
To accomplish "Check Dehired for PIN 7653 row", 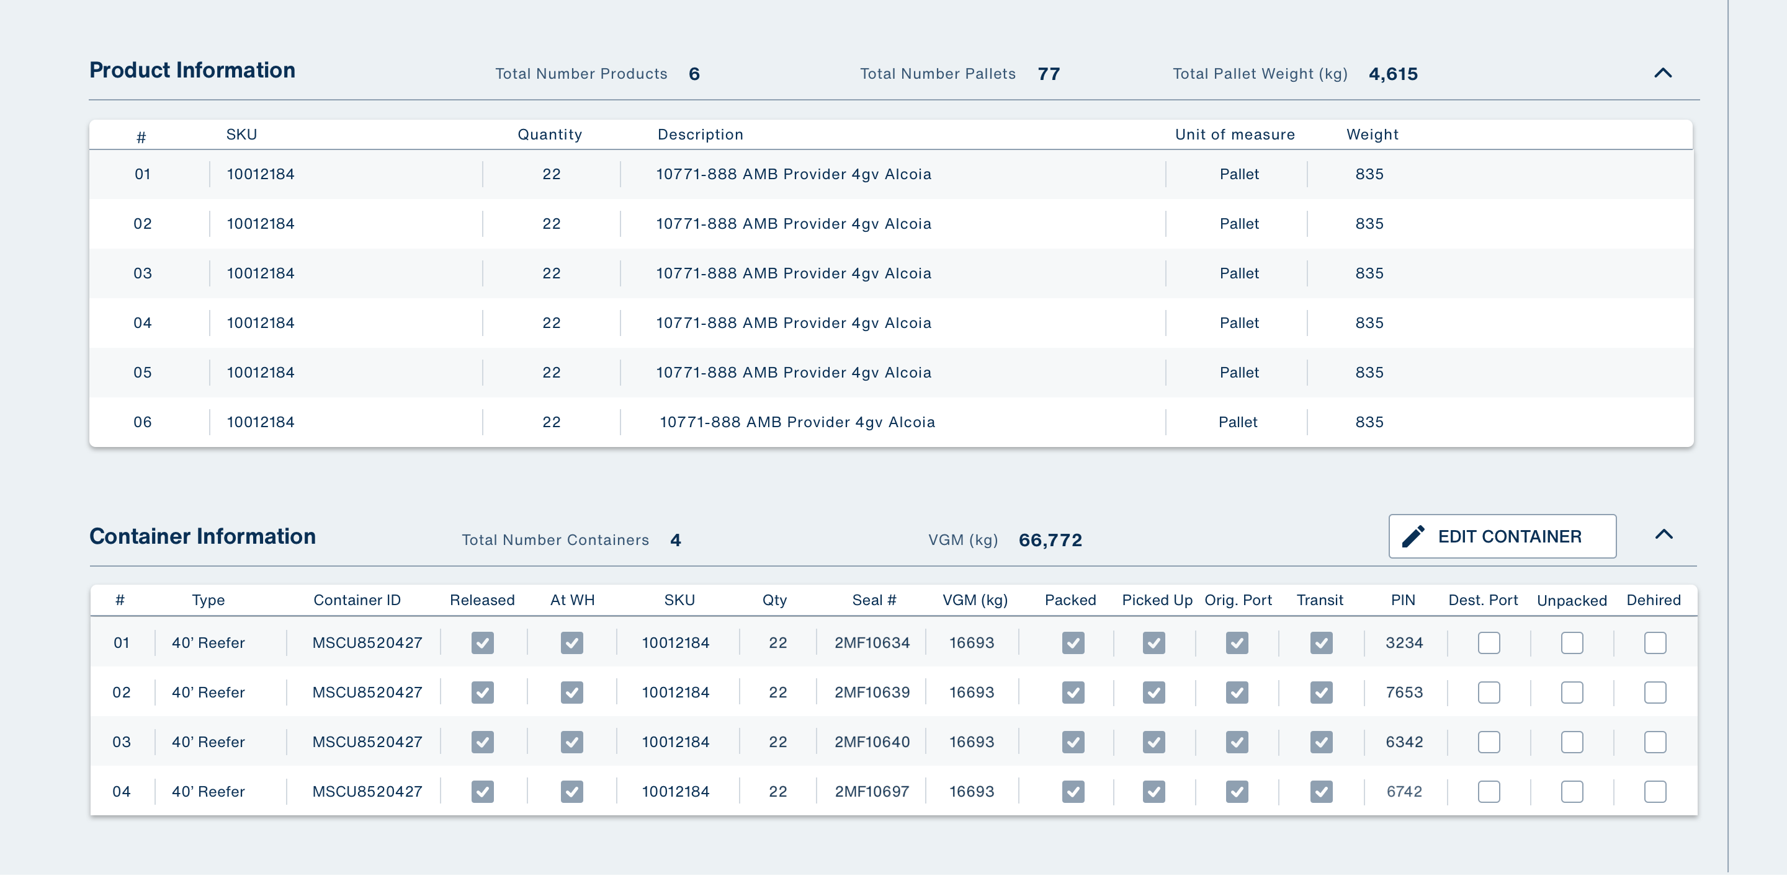I will coord(1655,692).
